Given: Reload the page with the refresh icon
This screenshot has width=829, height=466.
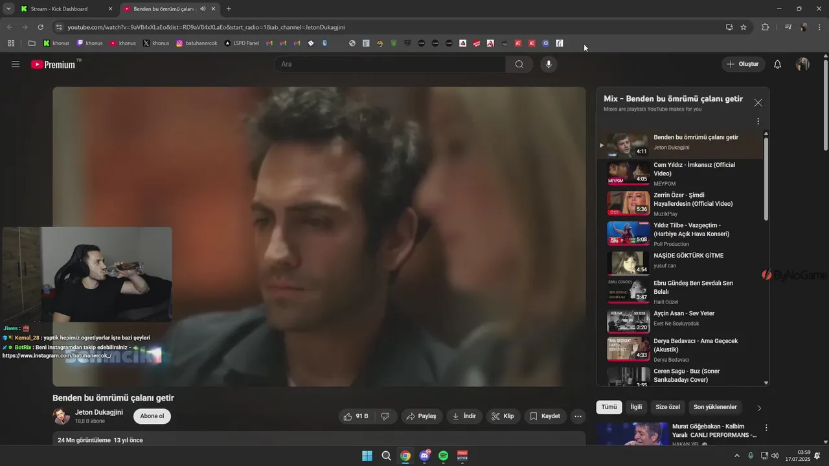Looking at the screenshot, I should [40, 27].
